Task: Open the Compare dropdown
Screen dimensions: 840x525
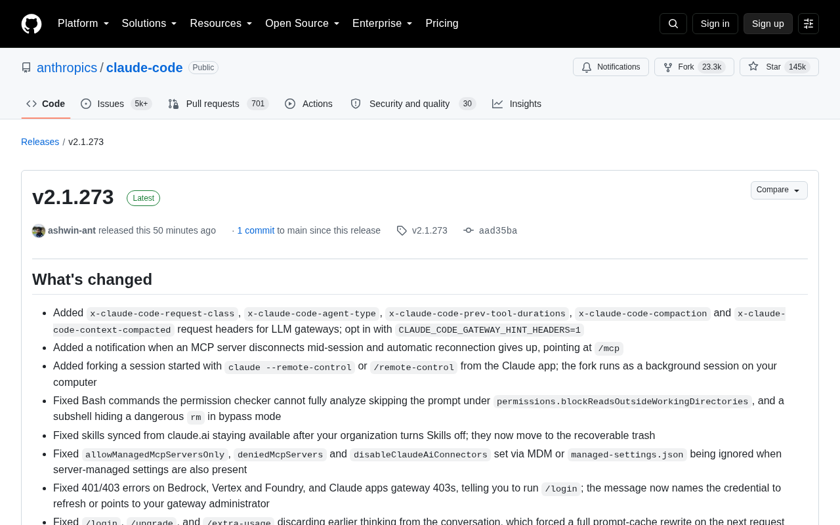Action: pos(779,190)
